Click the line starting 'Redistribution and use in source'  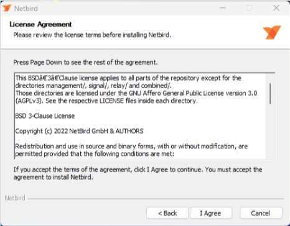pyautogui.click(x=131, y=147)
